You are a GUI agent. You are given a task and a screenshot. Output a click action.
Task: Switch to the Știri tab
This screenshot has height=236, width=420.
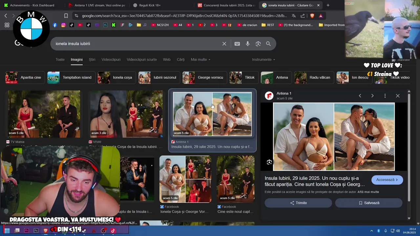click(92, 60)
